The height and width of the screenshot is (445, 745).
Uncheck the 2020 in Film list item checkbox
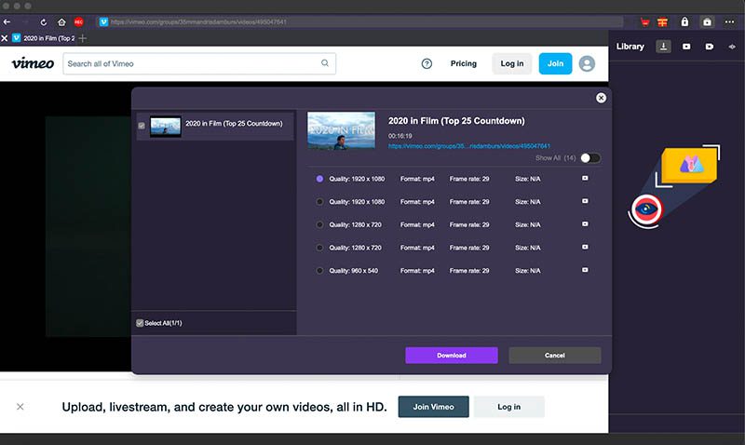[x=142, y=126]
